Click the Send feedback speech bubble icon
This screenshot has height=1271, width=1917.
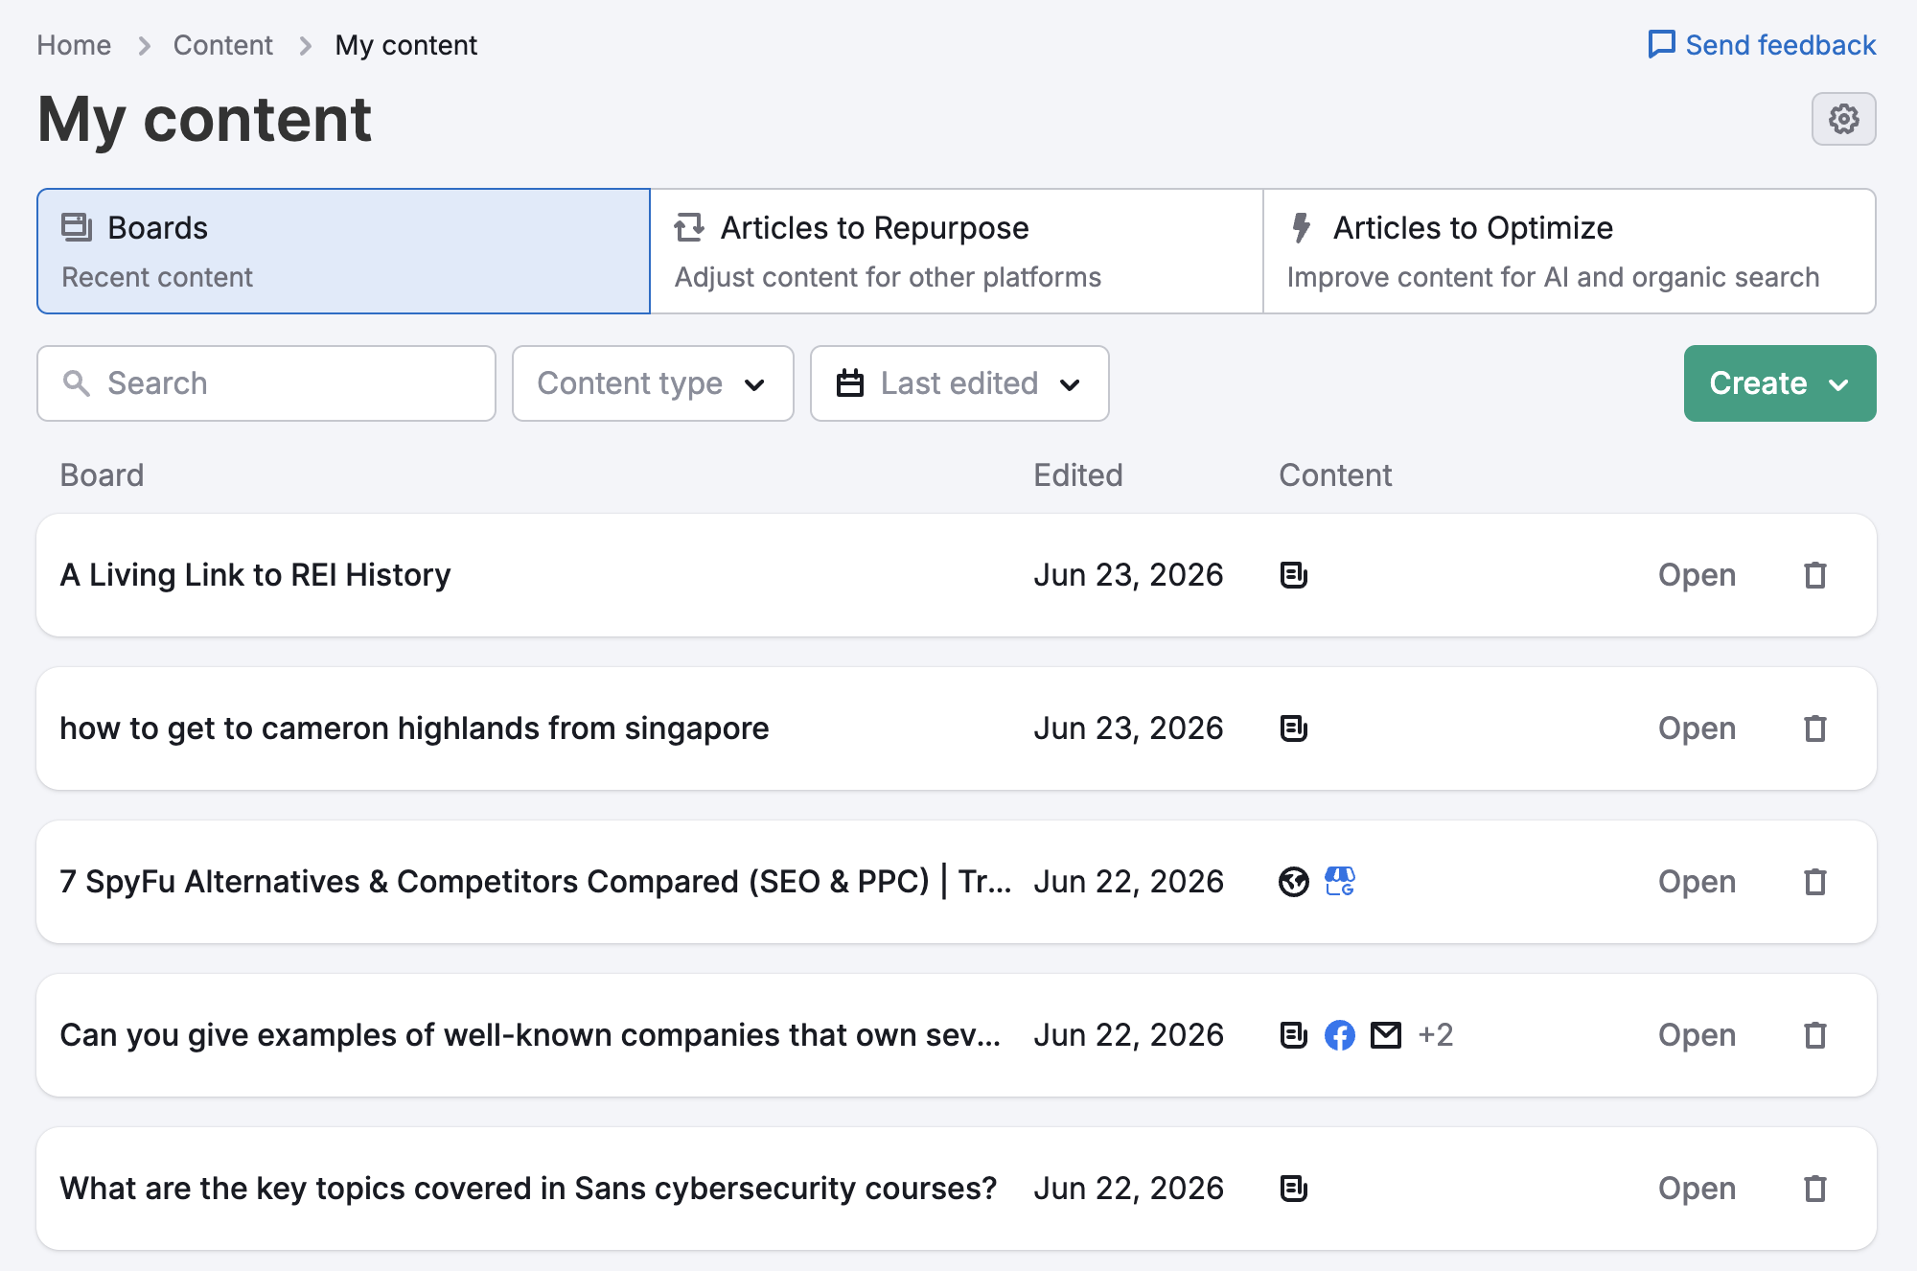coord(1661,44)
